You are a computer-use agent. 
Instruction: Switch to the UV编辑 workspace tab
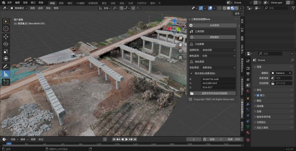(x=80, y=3)
